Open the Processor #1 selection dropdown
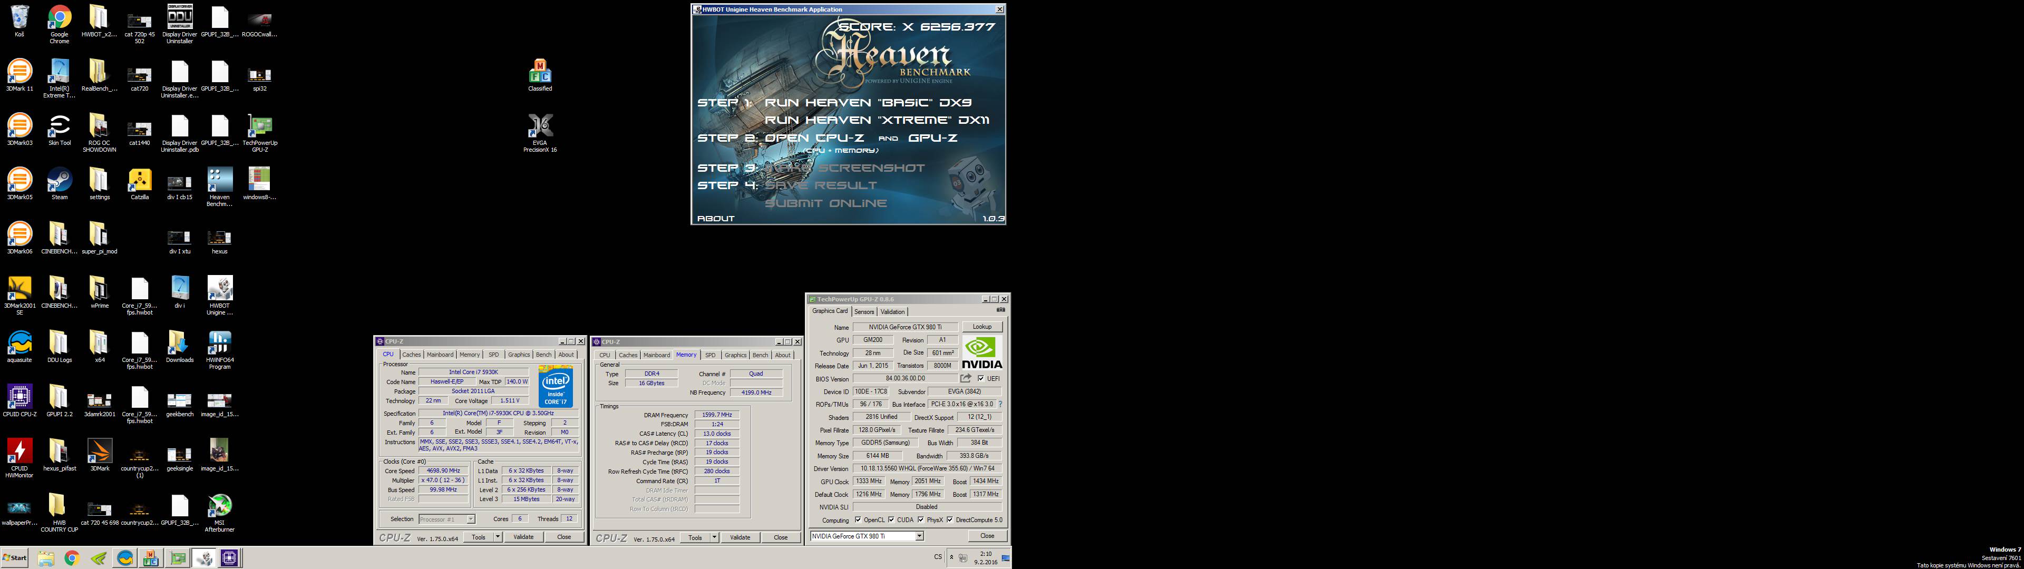 (471, 519)
